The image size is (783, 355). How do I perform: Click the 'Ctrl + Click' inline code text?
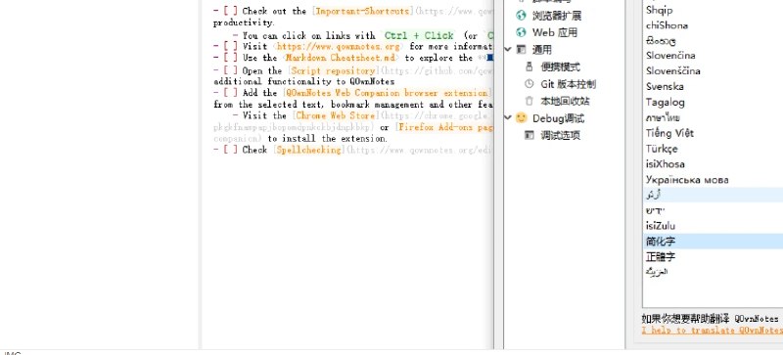click(x=419, y=36)
